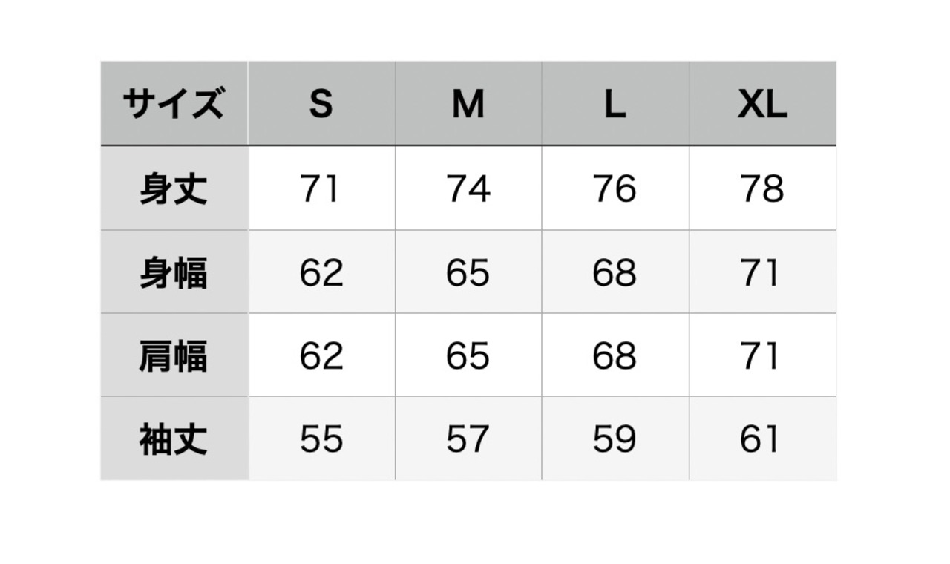Click the サイズ header cell
The width and height of the screenshot is (950, 564).
pyautogui.click(x=173, y=103)
